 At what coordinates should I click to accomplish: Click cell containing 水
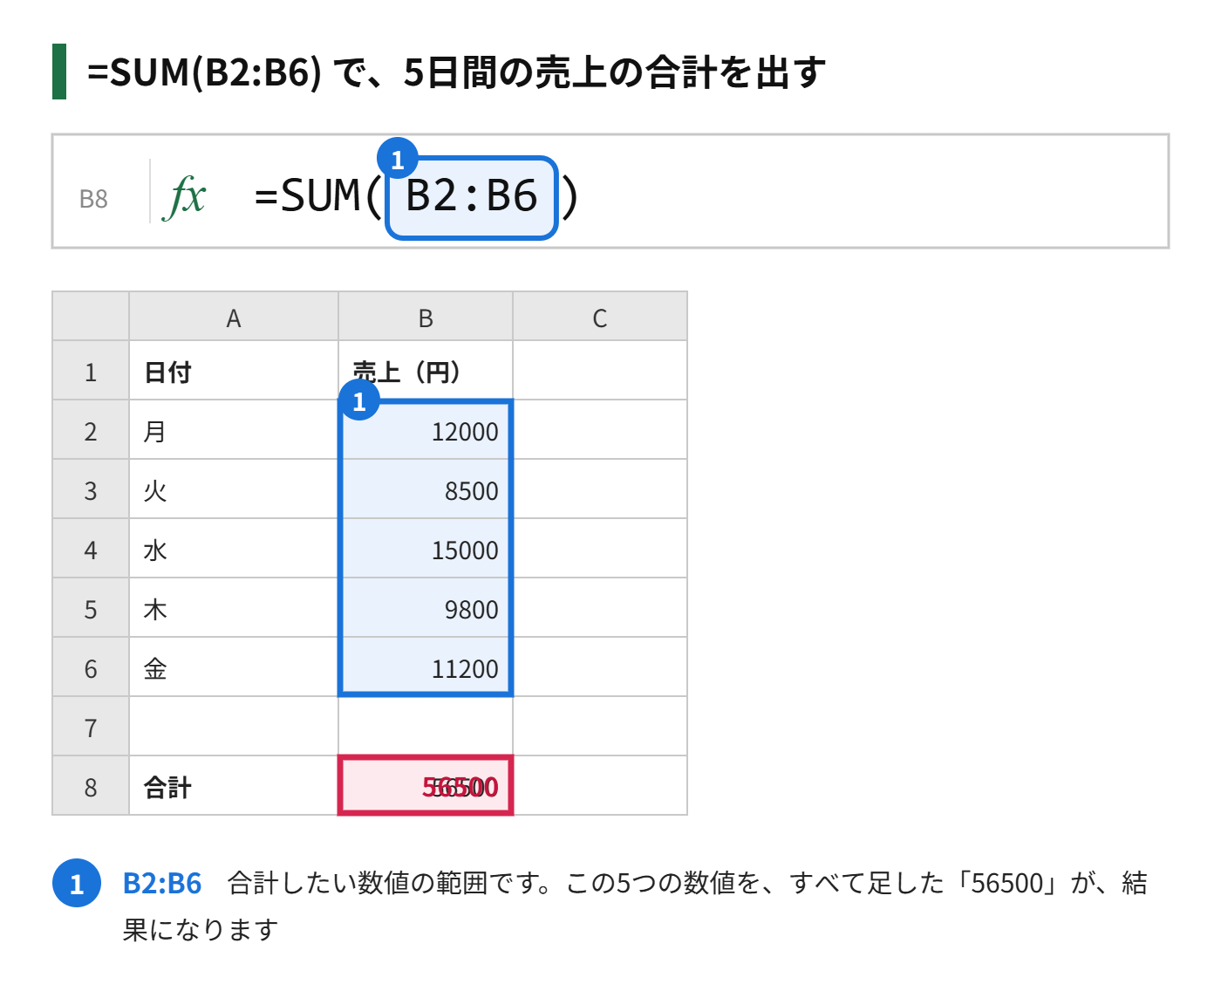pos(234,549)
